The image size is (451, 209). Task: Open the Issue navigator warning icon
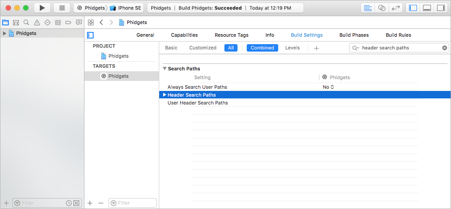37,22
